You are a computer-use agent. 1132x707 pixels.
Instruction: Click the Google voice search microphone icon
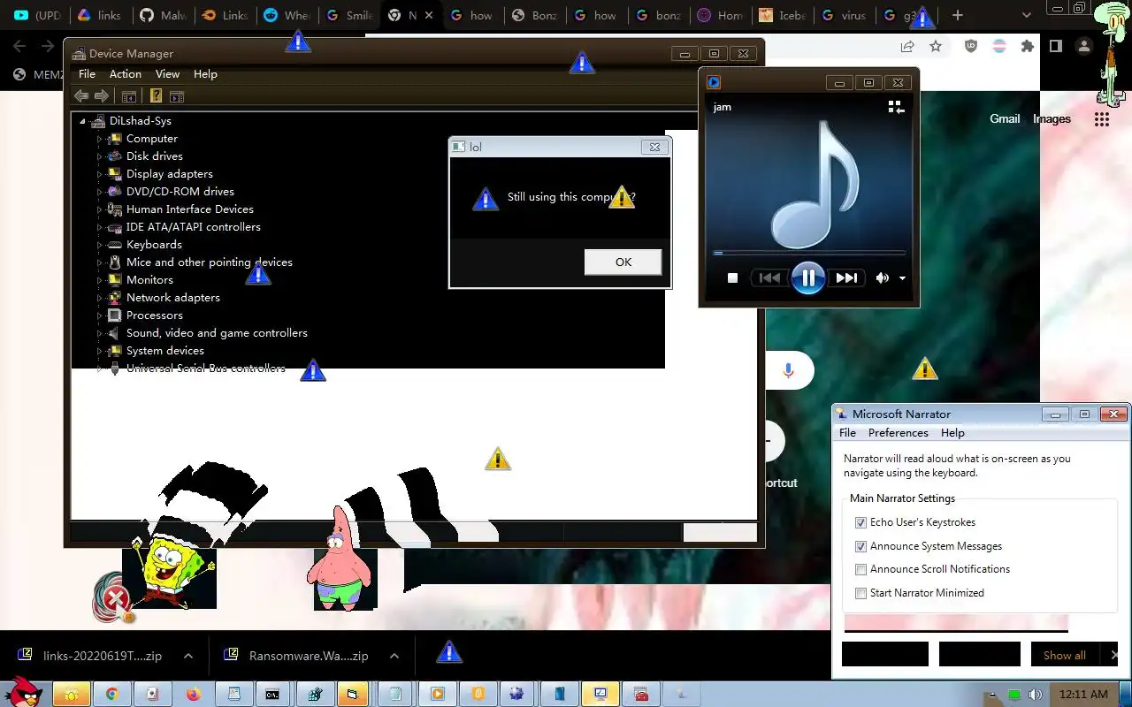click(788, 370)
